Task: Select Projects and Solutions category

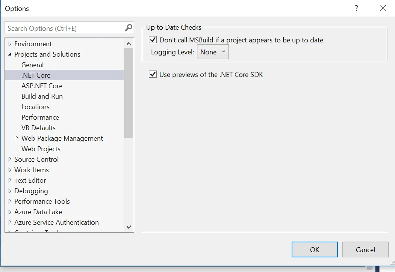Action: click(x=47, y=54)
